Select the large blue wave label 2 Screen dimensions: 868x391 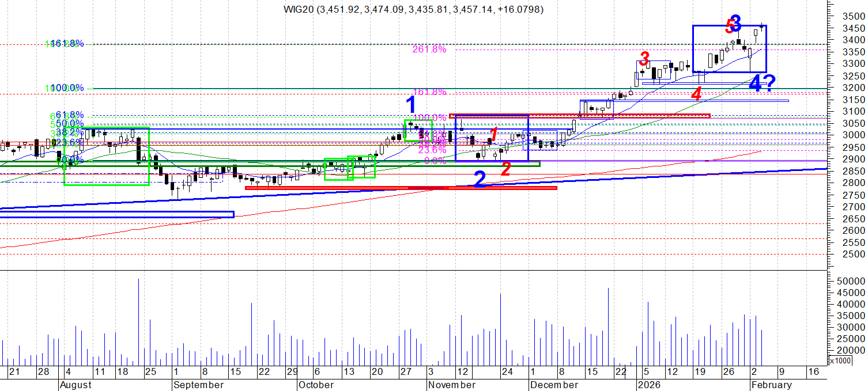(480, 180)
